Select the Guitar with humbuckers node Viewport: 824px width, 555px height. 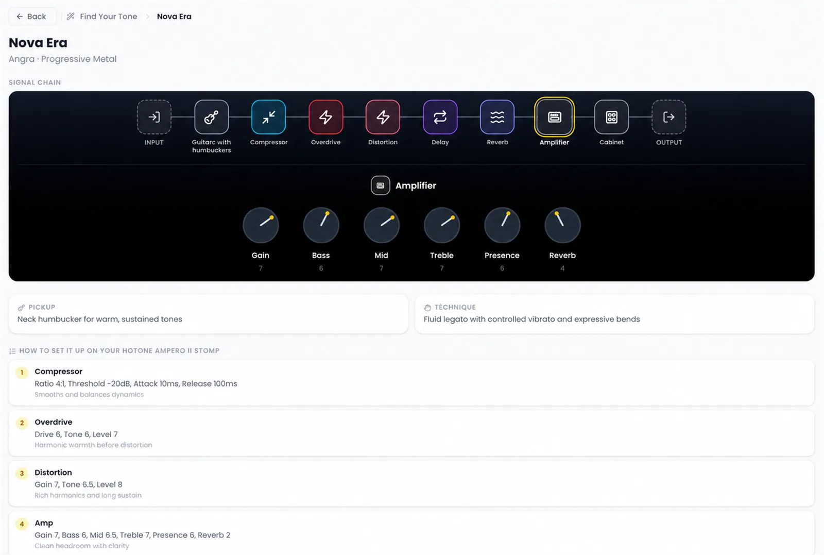click(x=211, y=117)
